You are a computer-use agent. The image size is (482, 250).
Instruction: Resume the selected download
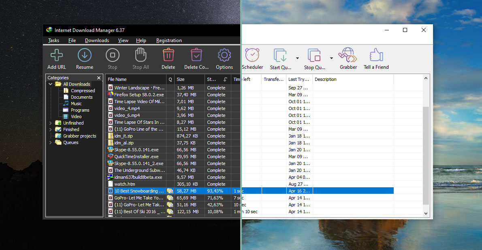pyautogui.click(x=84, y=59)
